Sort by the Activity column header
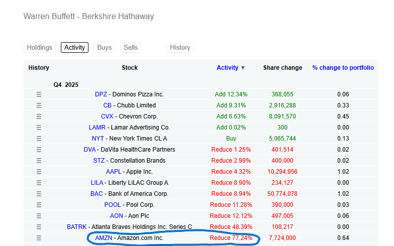Viewport: 394px width, 246px height. [x=230, y=68]
